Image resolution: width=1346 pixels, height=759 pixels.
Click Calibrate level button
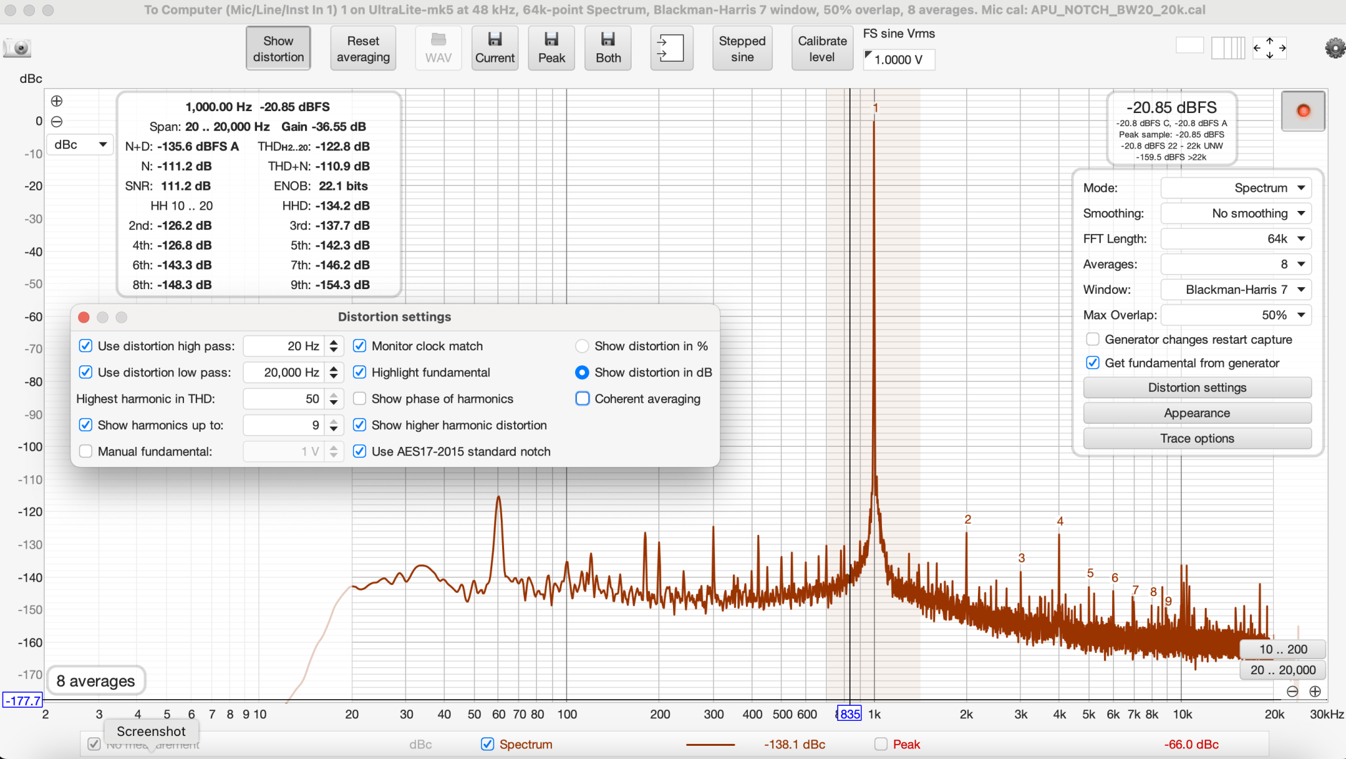(822, 48)
